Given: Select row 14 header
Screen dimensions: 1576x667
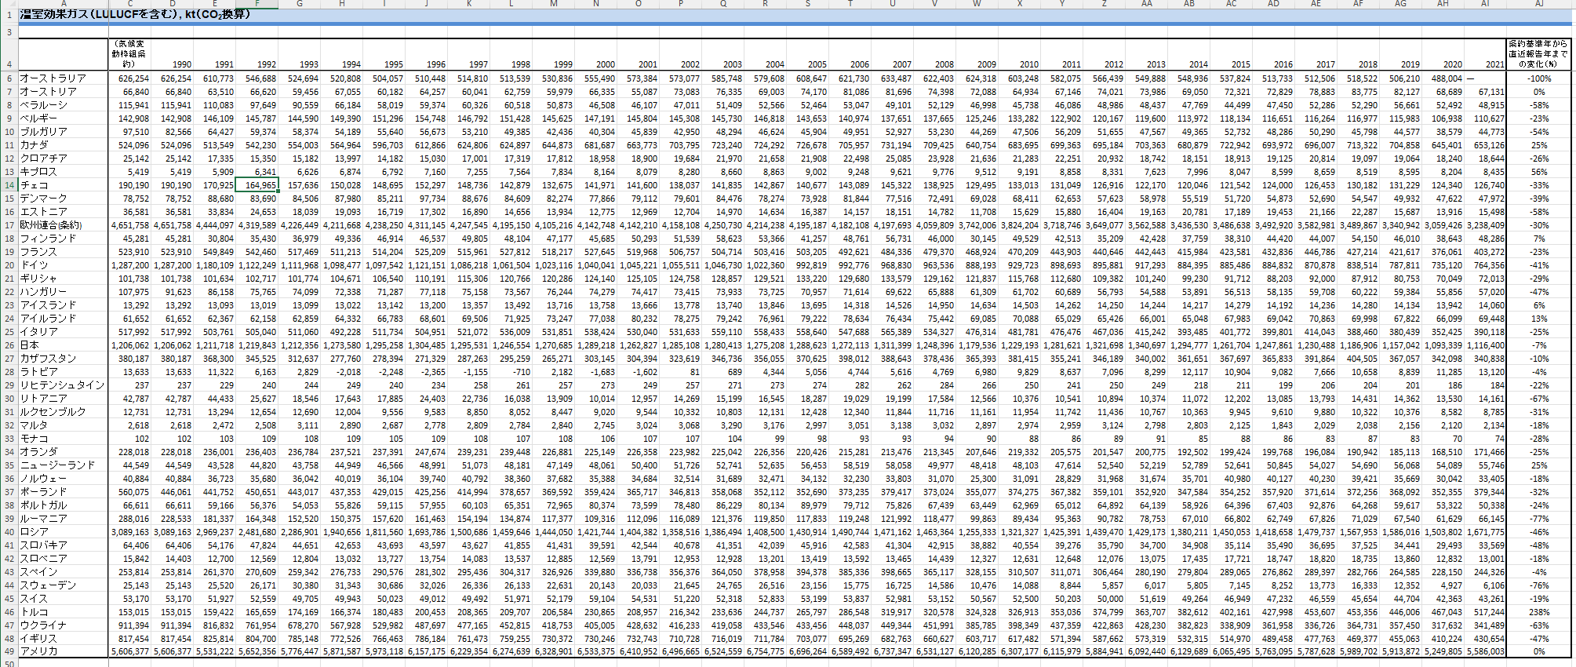Looking at the screenshot, I should pos(9,185).
